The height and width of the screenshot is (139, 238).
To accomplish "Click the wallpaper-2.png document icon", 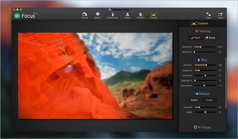I will pyautogui.click(x=110, y=10).
